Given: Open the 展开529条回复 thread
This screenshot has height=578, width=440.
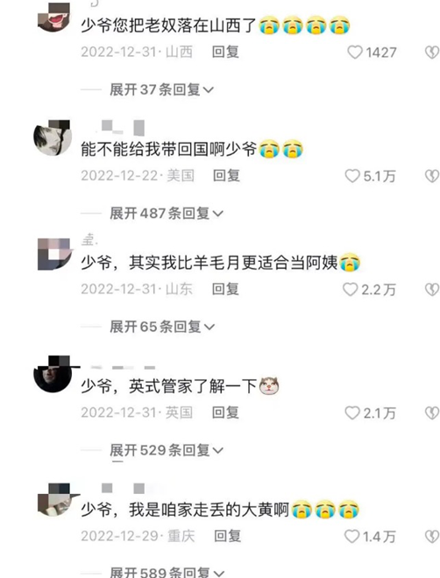Looking at the screenshot, I should tap(167, 450).
